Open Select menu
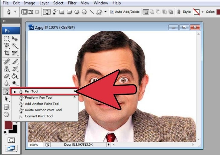The height and width of the screenshot is (155, 220). point(58,3)
